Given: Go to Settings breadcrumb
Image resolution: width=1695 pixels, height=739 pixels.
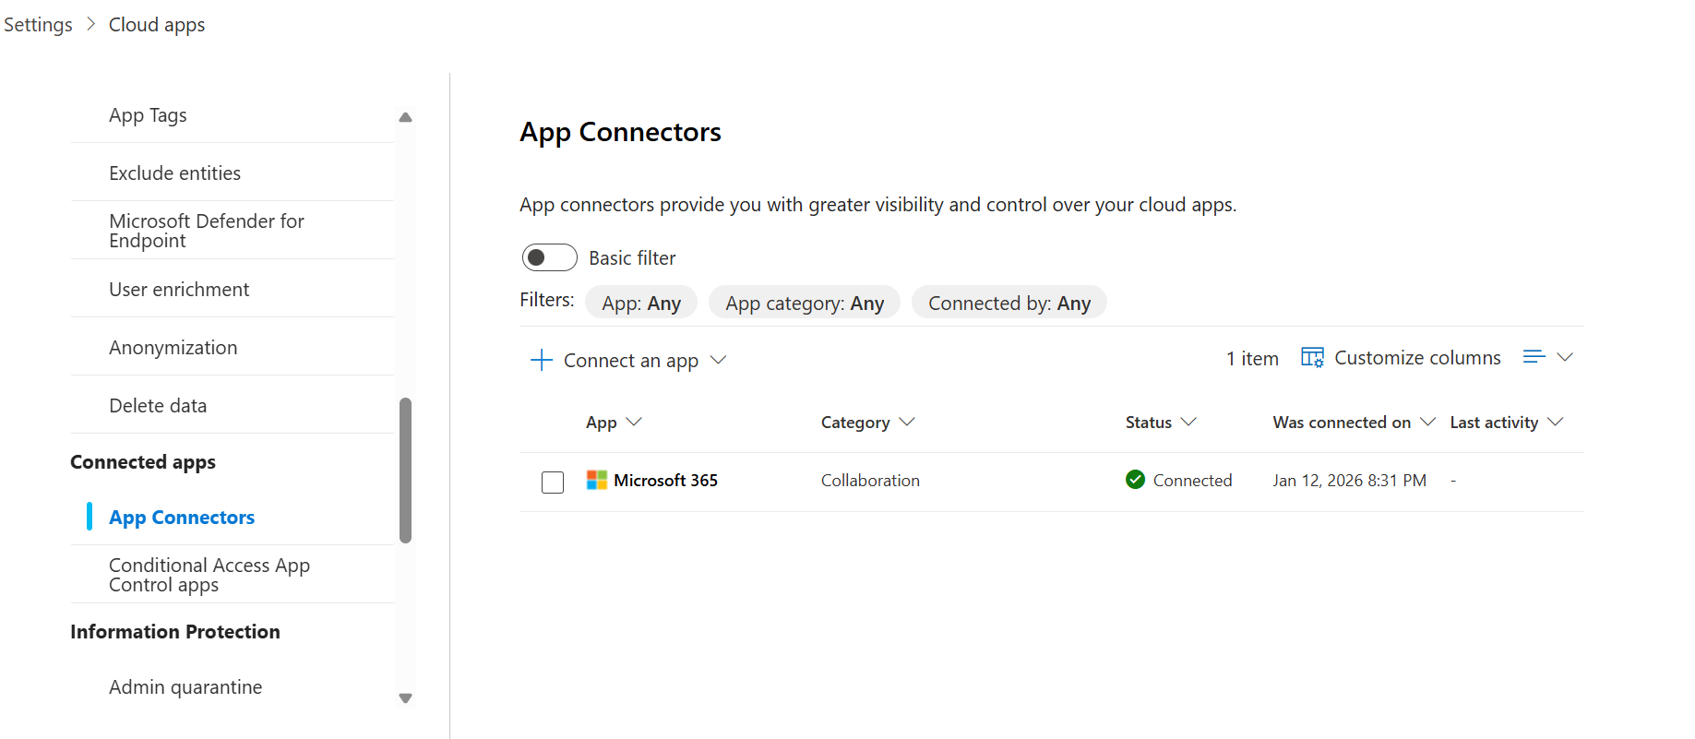Looking at the screenshot, I should coord(38,24).
